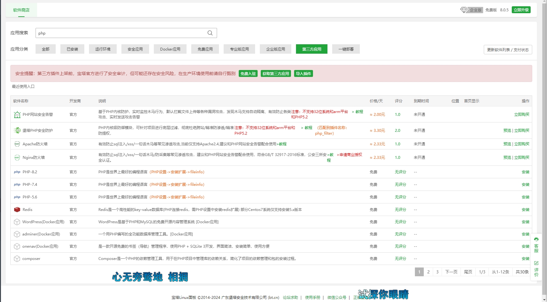Install composer via 安装 link
Screen dimensions: 547x302
click(526, 259)
